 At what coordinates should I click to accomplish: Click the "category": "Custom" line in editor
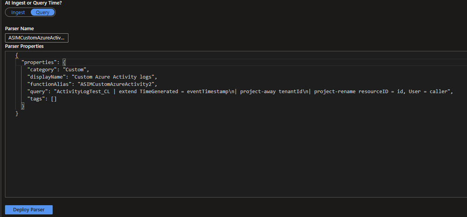click(58, 70)
